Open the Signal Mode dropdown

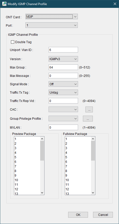pyautogui.click(x=63, y=84)
